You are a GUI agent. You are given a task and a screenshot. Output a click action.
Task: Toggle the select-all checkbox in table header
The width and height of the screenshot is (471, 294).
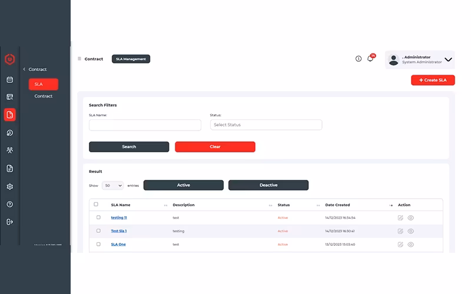coord(96,204)
